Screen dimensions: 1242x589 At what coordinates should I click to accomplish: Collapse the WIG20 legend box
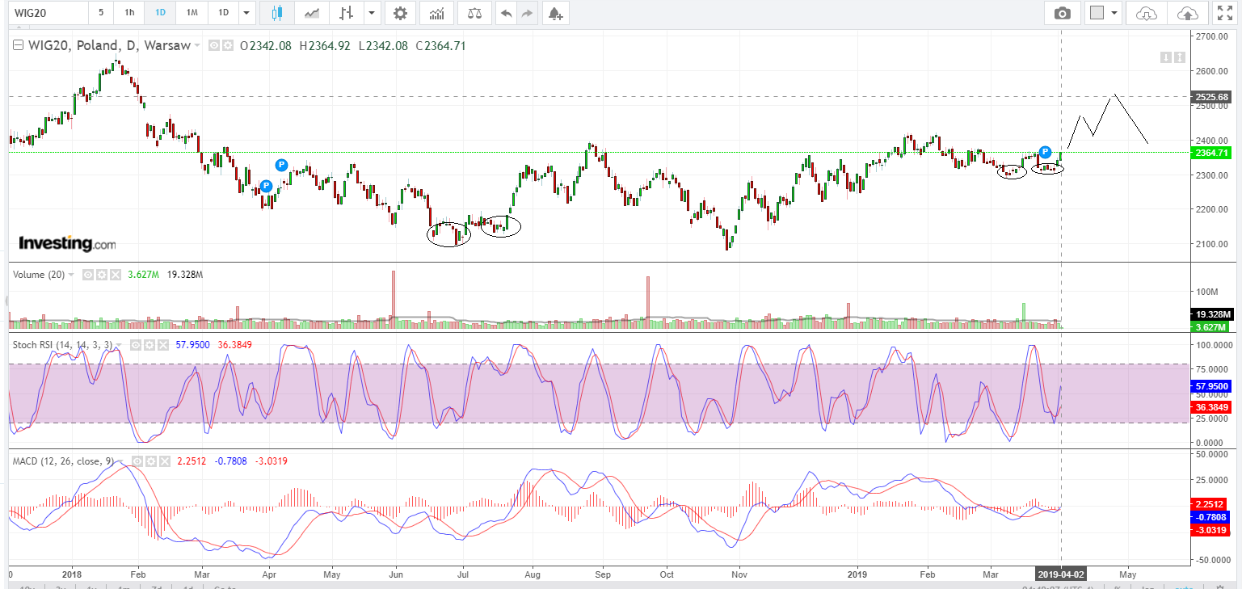18,46
